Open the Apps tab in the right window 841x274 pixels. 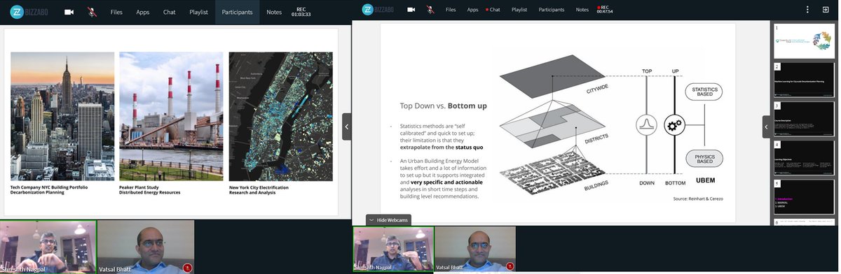click(472, 10)
